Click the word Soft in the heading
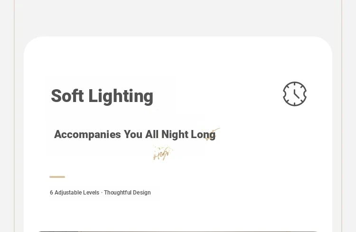Image resolution: width=356 pixels, height=232 pixels. pyautogui.click(x=67, y=96)
